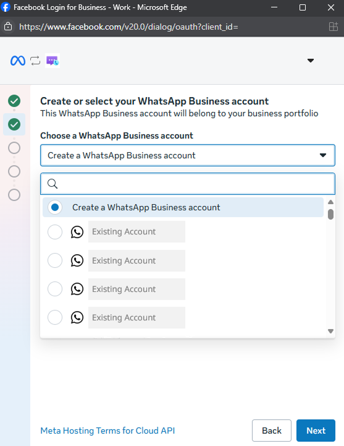Viewport: 344px width, 446px height.
Task: Open the Edge sidebar app icon in address bar
Action: pos(334,27)
